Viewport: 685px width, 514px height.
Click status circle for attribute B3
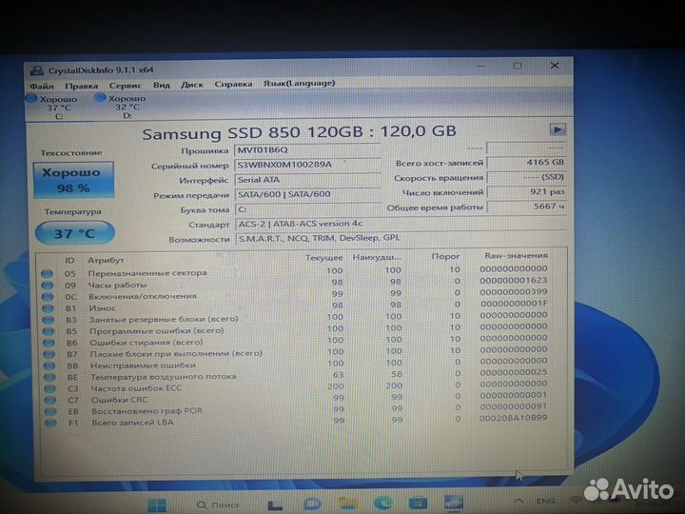pyautogui.click(x=49, y=320)
